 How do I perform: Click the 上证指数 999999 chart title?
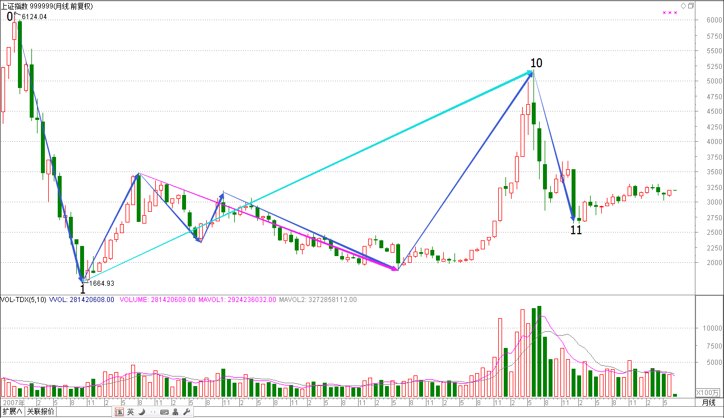click(x=27, y=6)
